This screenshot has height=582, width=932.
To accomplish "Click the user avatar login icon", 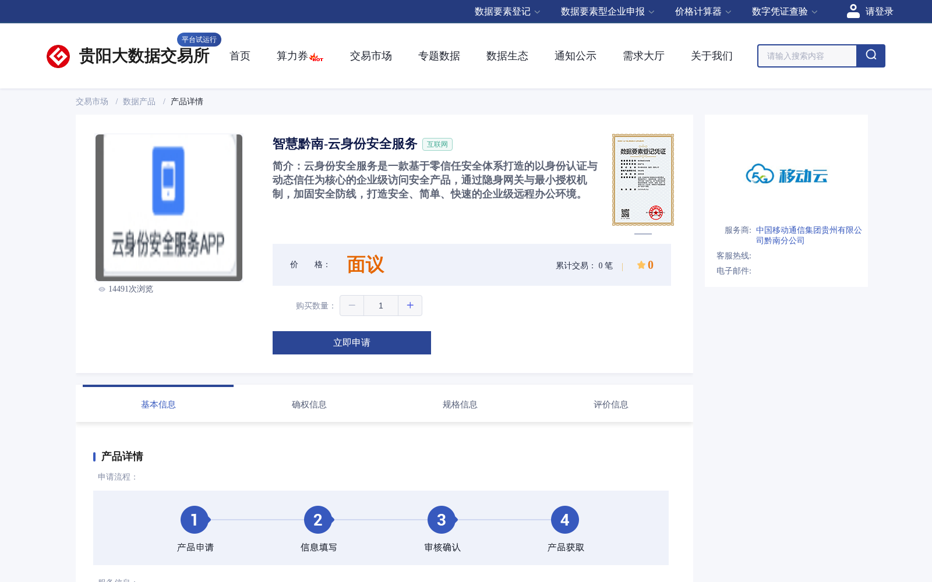I will pyautogui.click(x=853, y=11).
